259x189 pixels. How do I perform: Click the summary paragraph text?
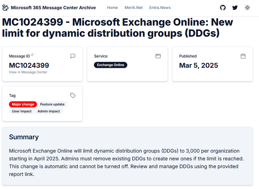pyautogui.click(x=126, y=162)
